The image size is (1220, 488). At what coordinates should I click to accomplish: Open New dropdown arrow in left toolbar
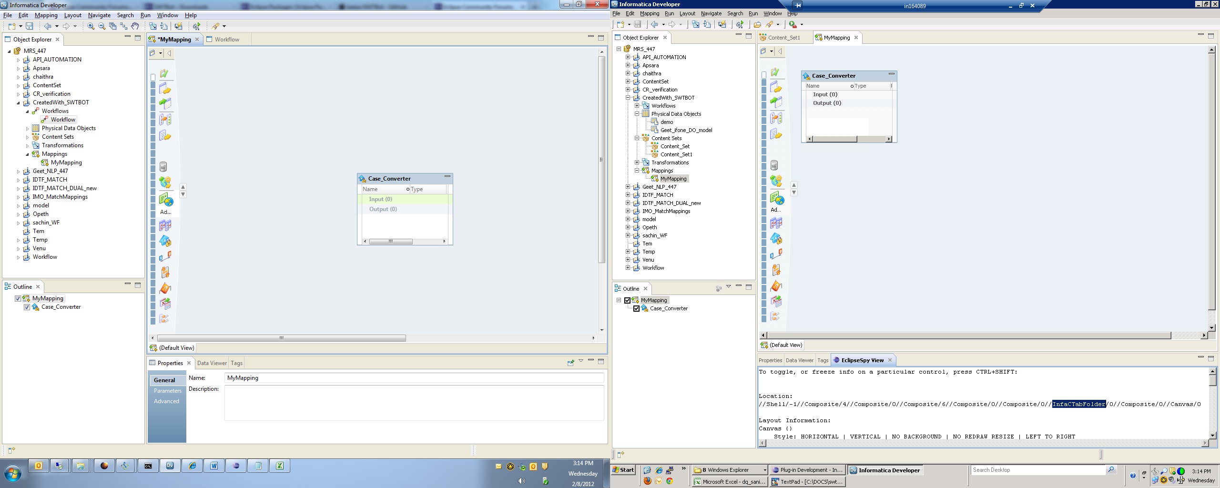(20, 26)
